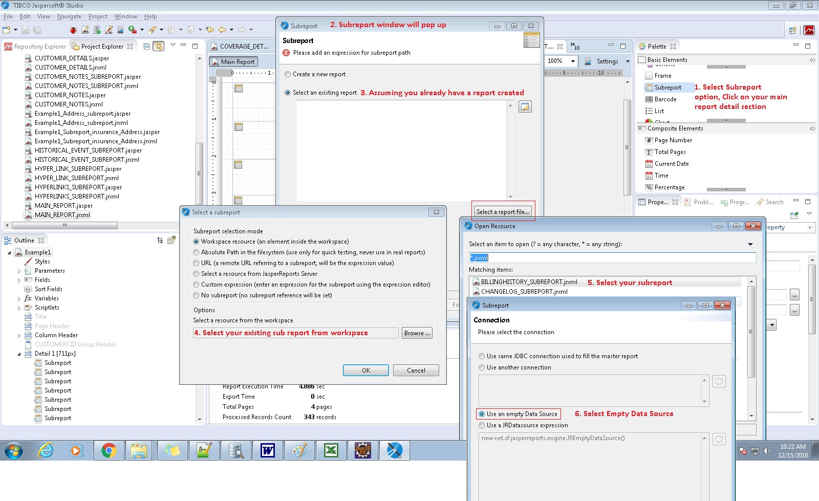Click Open Perspective icon in toolbar
Viewport: 819px width, 501px height.
pos(792,30)
